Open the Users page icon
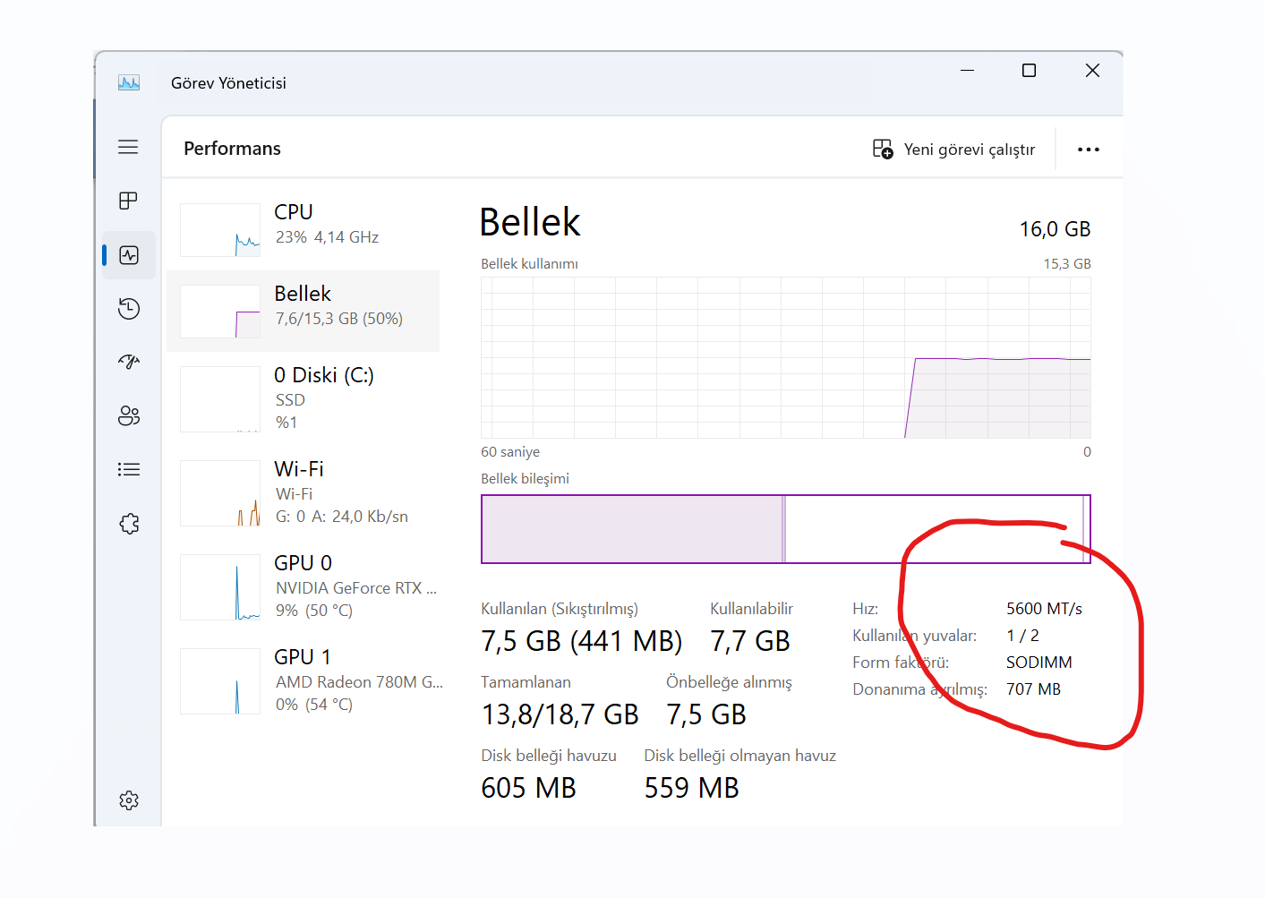 coord(129,415)
